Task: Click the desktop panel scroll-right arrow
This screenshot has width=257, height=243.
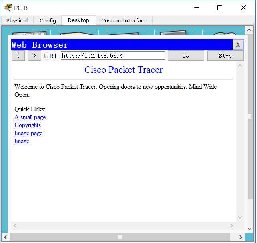Action: (241, 237)
